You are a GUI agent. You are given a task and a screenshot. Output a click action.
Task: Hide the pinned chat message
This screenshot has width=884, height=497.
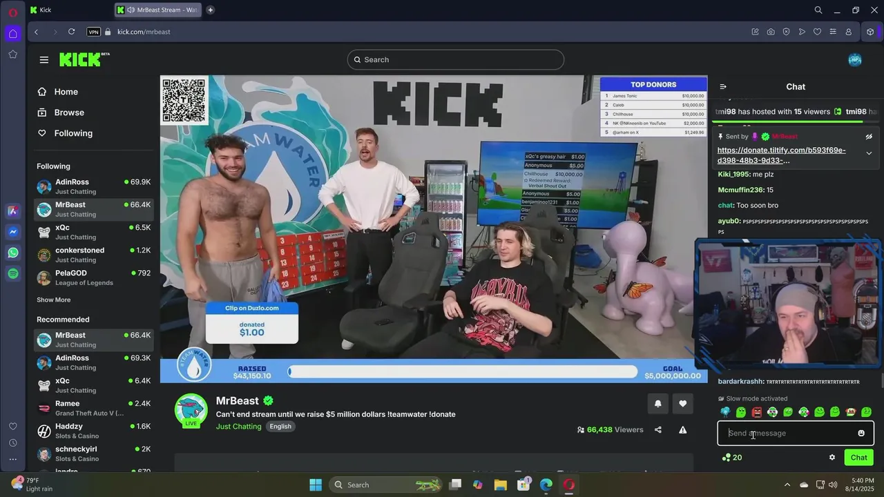pos(869,137)
